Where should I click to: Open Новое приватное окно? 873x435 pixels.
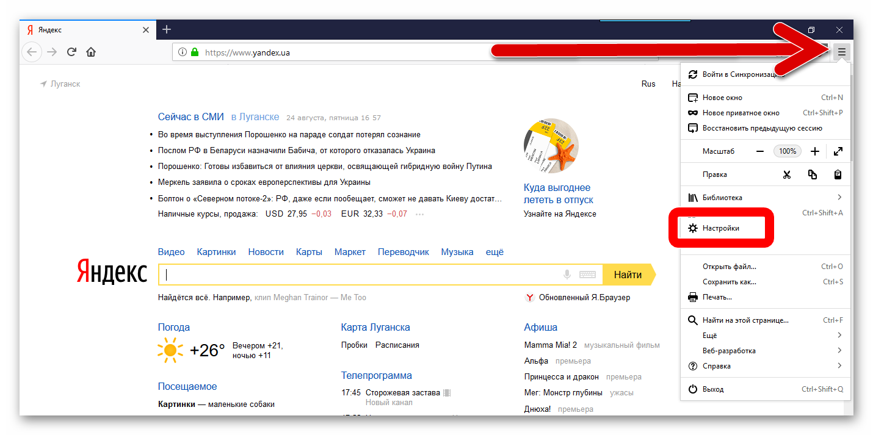point(766,113)
